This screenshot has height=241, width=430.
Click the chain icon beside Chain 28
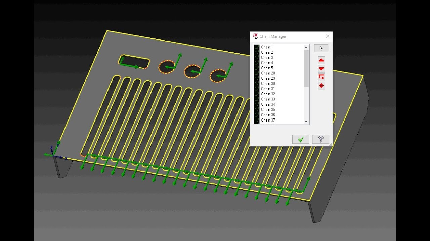257,73
